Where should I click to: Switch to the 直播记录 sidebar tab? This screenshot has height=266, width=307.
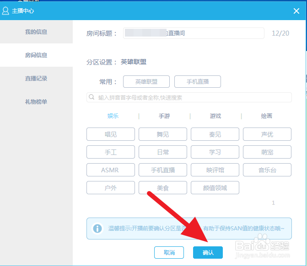click(36, 79)
